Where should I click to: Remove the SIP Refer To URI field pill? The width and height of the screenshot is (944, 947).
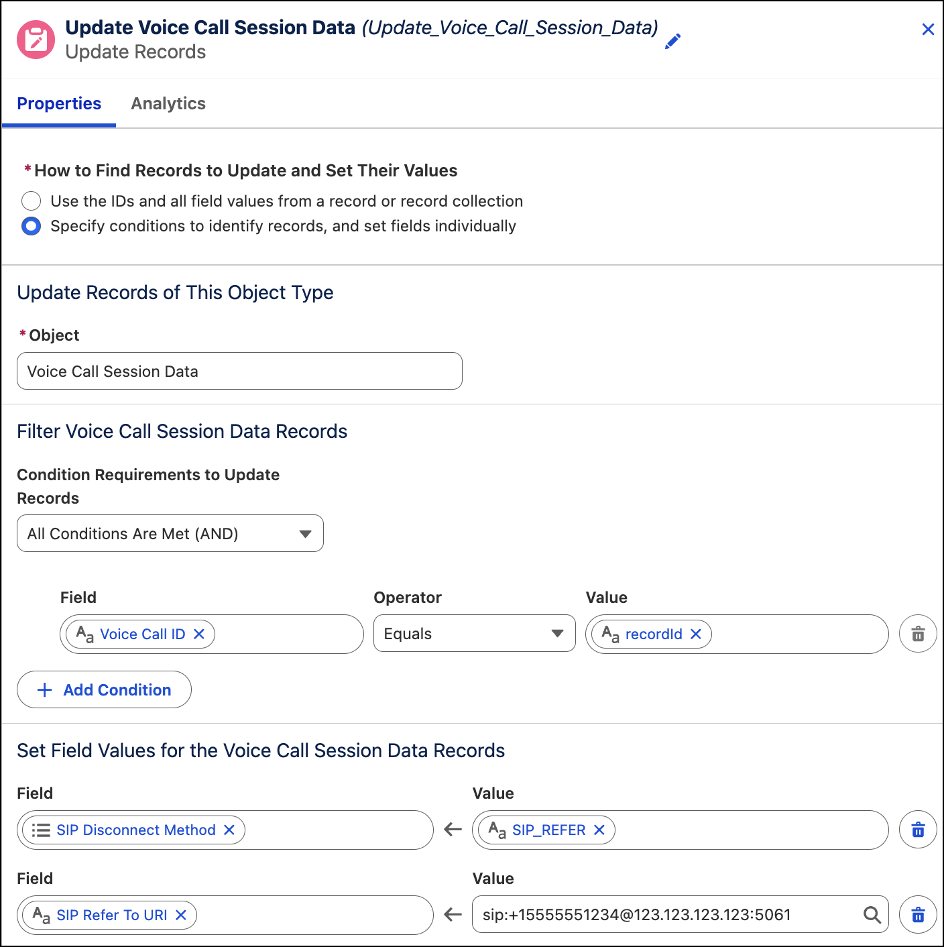point(181,915)
